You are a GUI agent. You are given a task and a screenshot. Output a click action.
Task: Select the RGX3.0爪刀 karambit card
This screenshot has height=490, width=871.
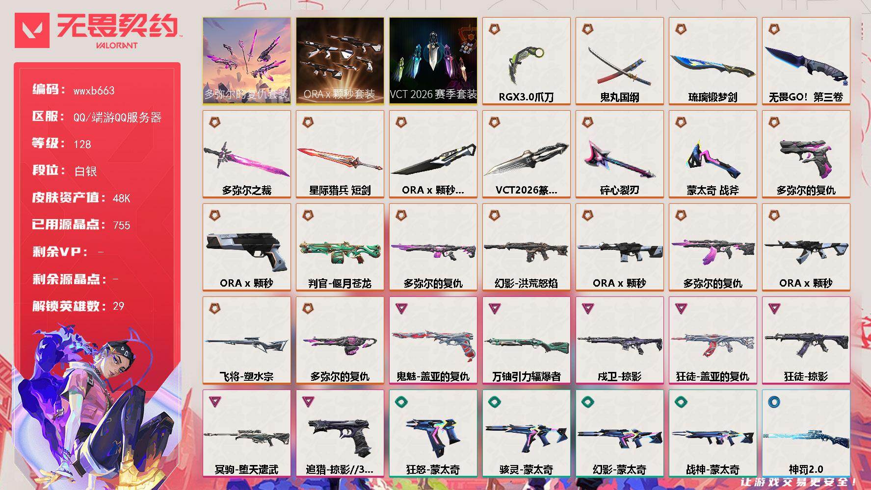526,61
